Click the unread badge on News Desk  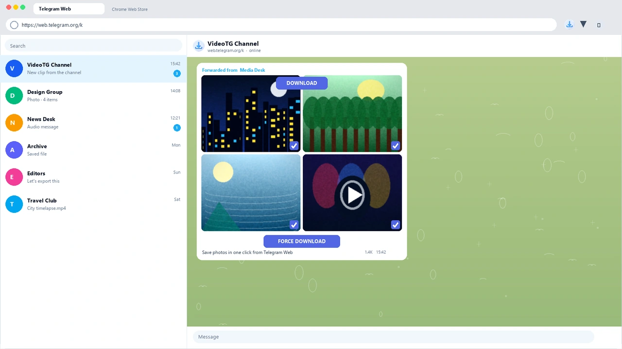(177, 128)
